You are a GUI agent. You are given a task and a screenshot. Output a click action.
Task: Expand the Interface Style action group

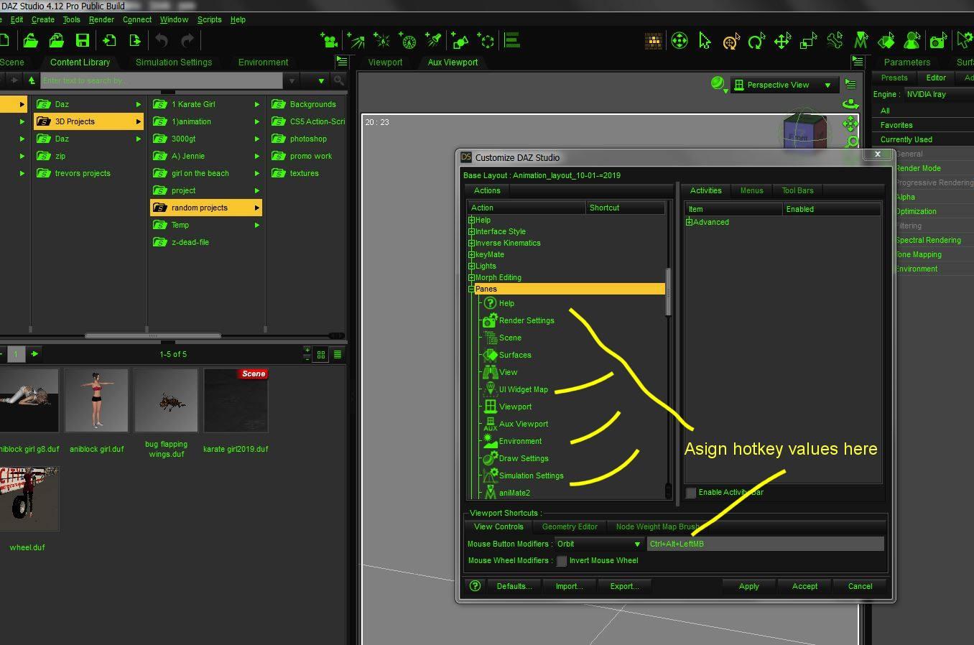point(471,231)
